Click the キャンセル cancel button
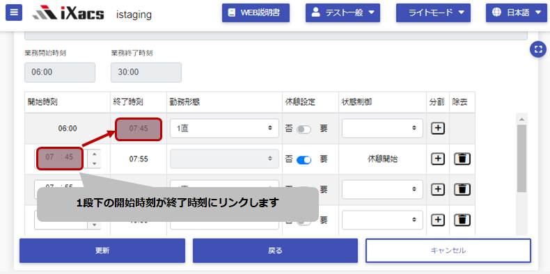 click(x=448, y=250)
